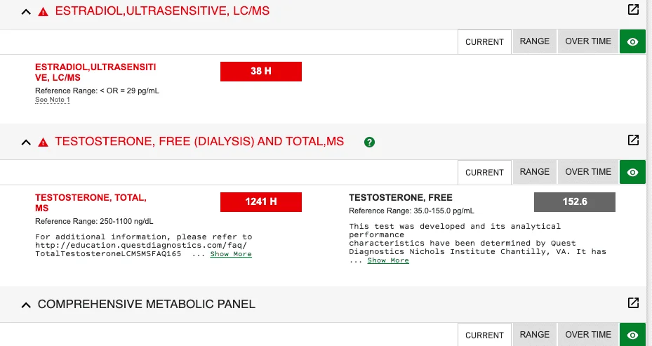
Task: Toggle eye visibility for Estradiol section
Action: [x=632, y=41]
